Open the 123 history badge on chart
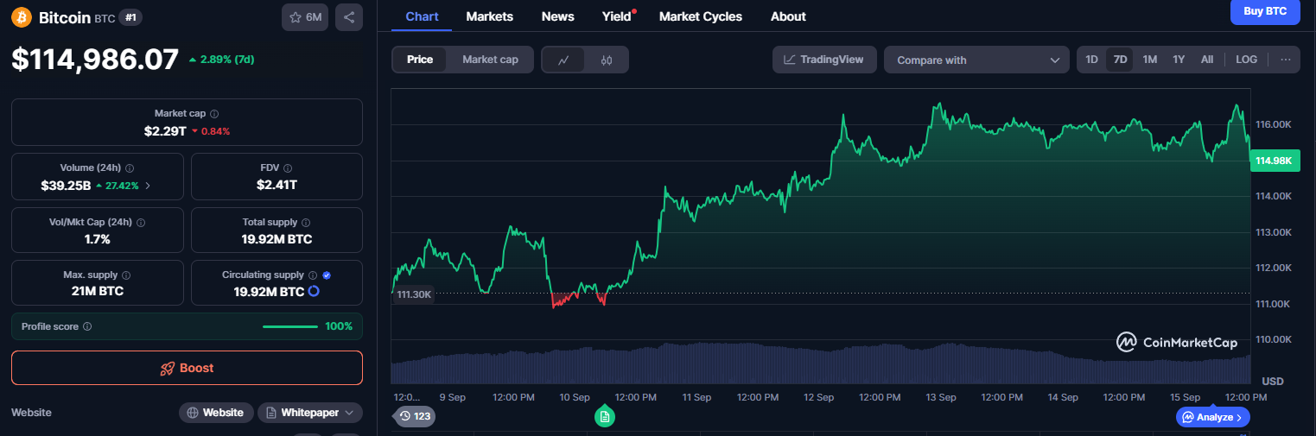This screenshot has height=436, width=1316. [x=415, y=416]
